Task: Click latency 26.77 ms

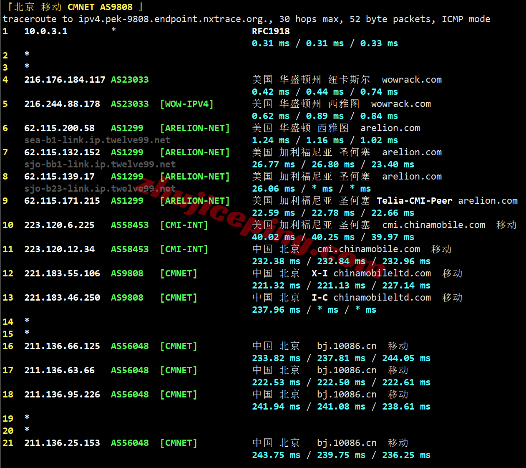Action: 273,164
